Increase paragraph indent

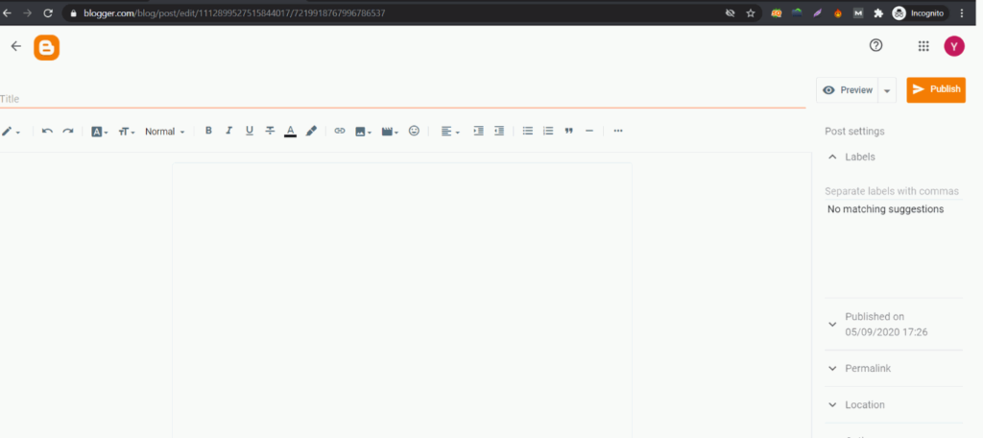[x=478, y=131]
